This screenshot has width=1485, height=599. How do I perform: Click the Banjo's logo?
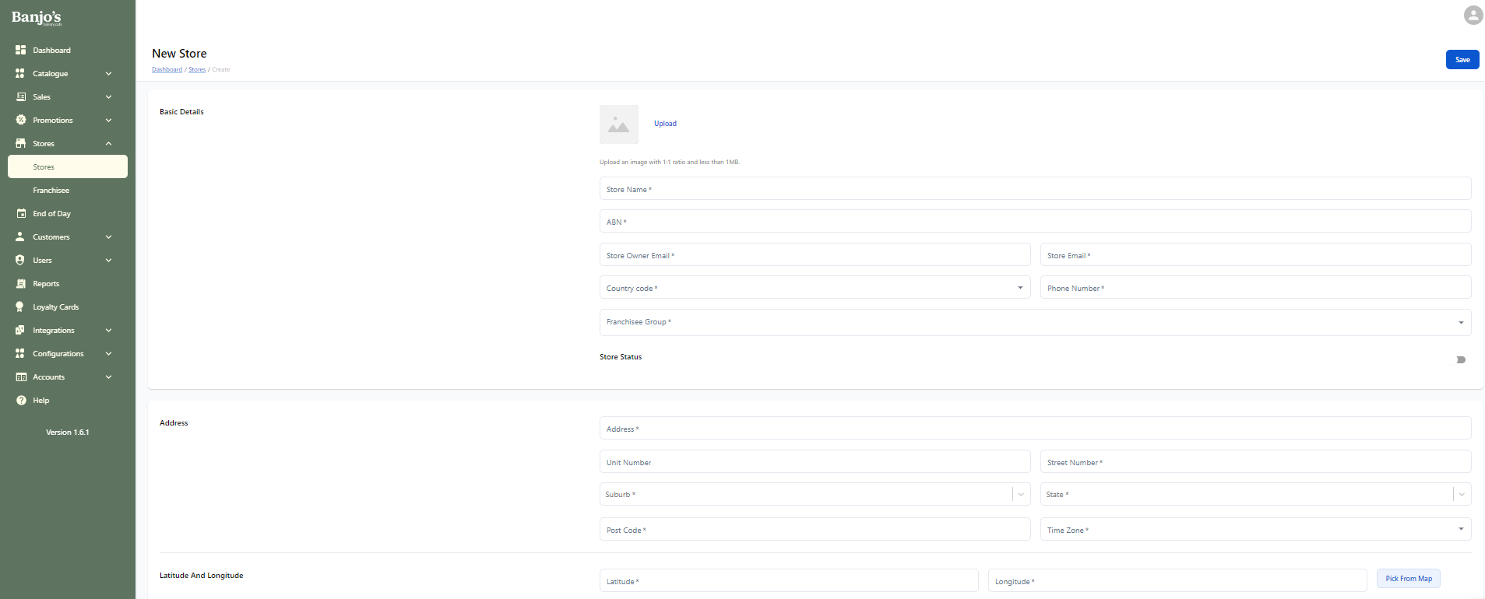pos(37,17)
